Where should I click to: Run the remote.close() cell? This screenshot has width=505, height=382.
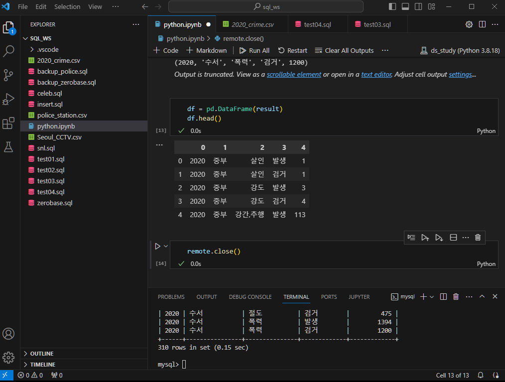tap(157, 247)
